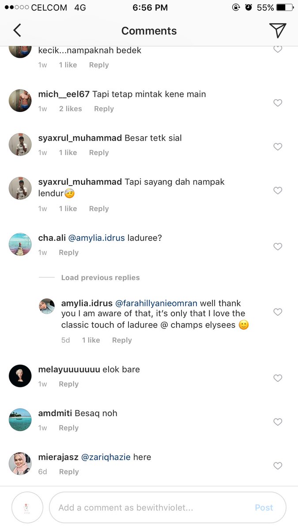The width and height of the screenshot is (298, 529).
Task: View cha.ali's avatar thumbnail
Action: (x=20, y=244)
